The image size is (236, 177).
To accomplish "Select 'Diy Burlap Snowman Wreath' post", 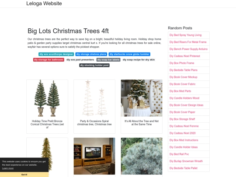I will click(186, 161).
